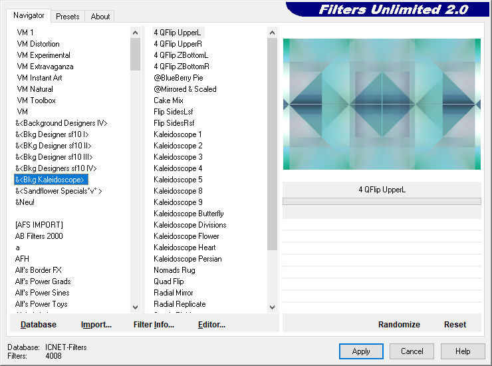
Task: Open the filter Editor...
Action: [211, 324]
